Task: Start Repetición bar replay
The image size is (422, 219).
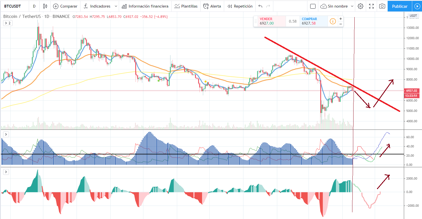Action: click(240, 6)
